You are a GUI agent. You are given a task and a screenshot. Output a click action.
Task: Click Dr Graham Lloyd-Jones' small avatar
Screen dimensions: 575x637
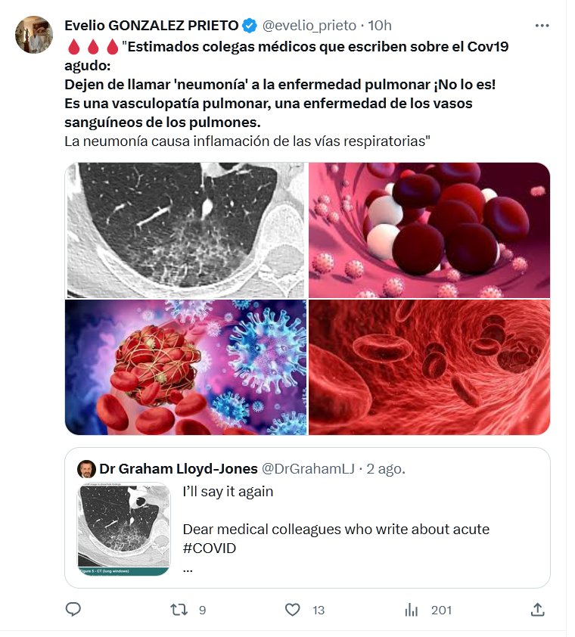coord(86,468)
